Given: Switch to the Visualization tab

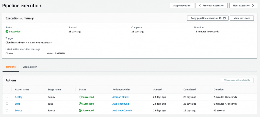Looking at the screenshot, I should [x=30, y=67].
